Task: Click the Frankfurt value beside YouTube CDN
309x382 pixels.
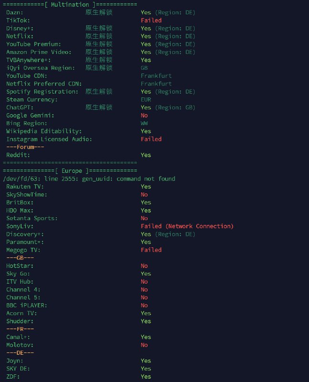Action: 156,76
